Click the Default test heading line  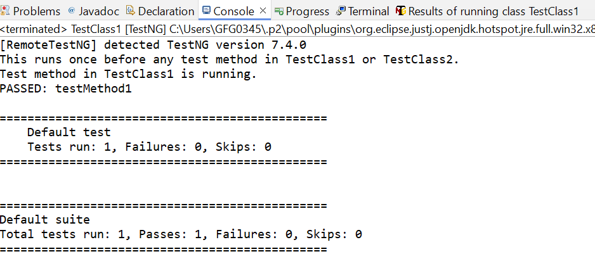[69, 132]
